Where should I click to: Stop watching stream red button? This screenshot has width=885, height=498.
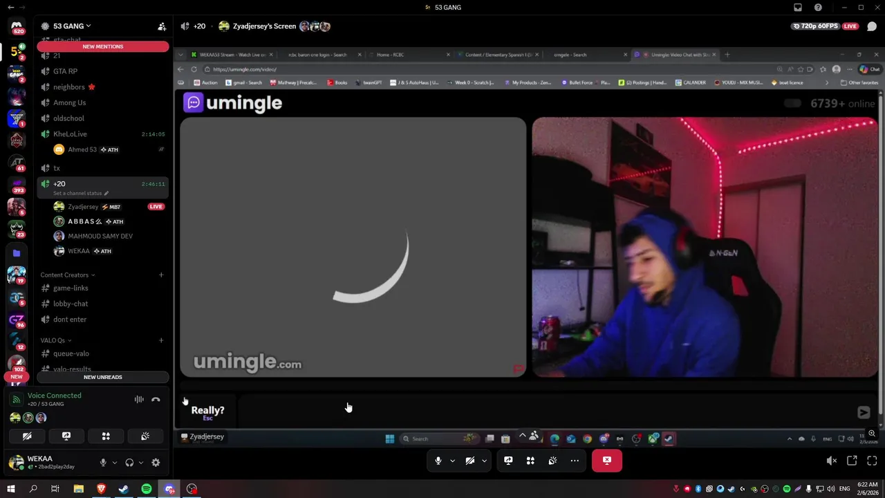coord(607,461)
